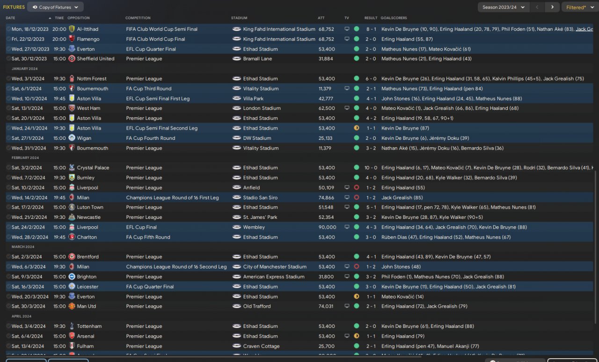599x362 pixels.
Task: Click Champions League Round of 16 First Leg
Action: click(x=173, y=198)
